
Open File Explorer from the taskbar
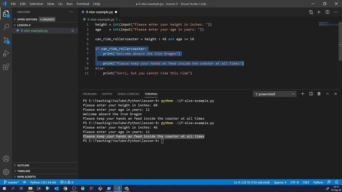(30, 188)
